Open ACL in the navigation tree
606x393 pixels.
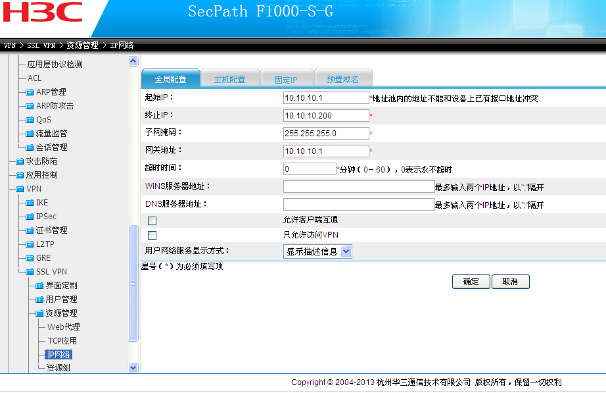pyautogui.click(x=34, y=78)
